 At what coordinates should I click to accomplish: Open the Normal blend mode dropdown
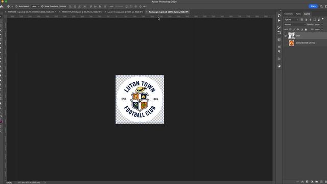[x=295, y=25]
